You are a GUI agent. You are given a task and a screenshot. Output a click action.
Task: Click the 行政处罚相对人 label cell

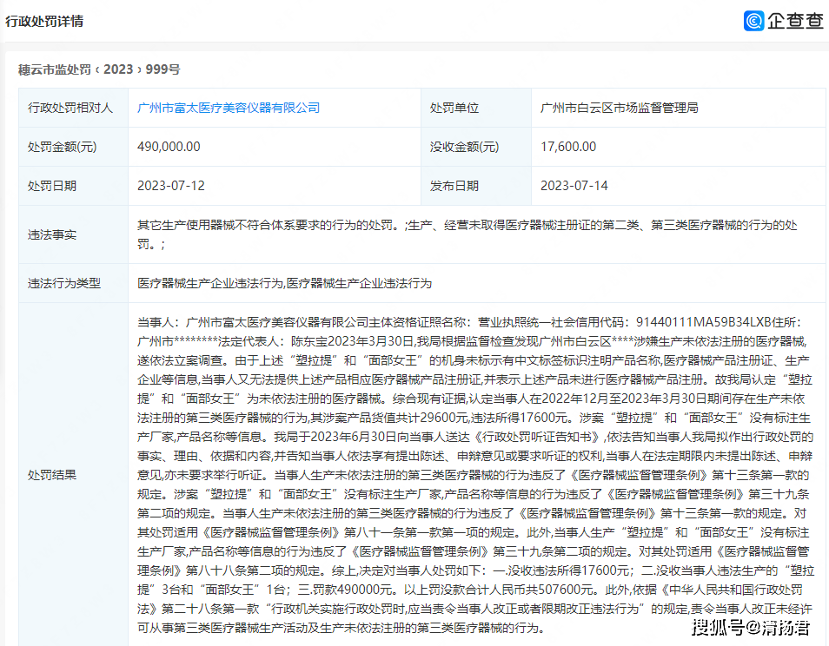70,108
